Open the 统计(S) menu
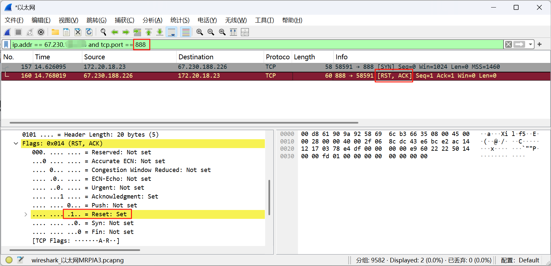Screen dimensions: 551x266 (x=180, y=20)
